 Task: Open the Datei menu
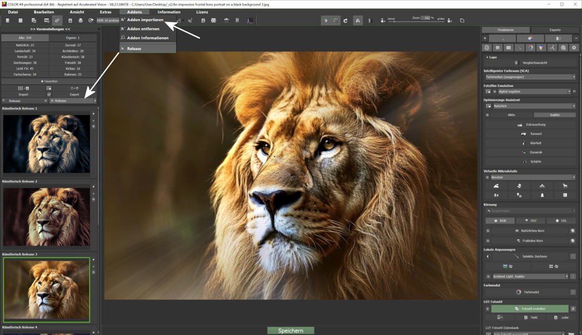[13, 12]
